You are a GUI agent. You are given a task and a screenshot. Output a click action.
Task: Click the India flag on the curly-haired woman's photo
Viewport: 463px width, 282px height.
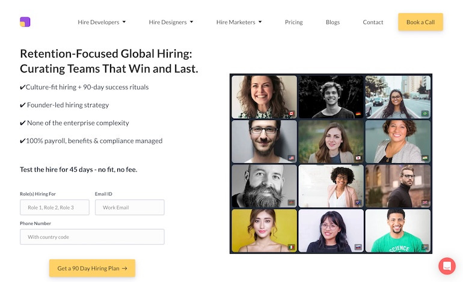425,158
